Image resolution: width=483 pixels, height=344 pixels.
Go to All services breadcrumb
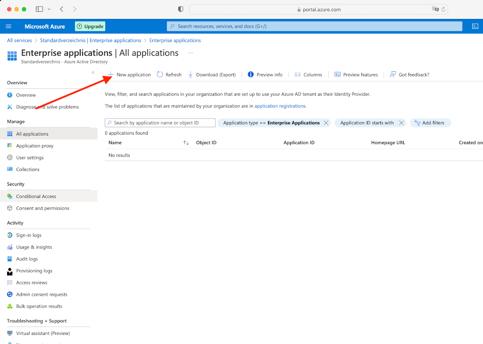pos(19,41)
